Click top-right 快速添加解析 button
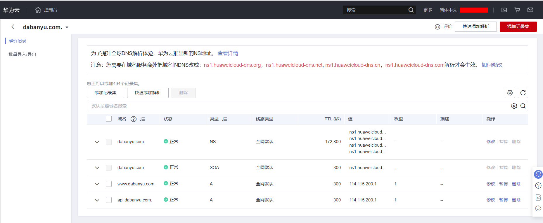 pyautogui.click(x=476, y=27)
